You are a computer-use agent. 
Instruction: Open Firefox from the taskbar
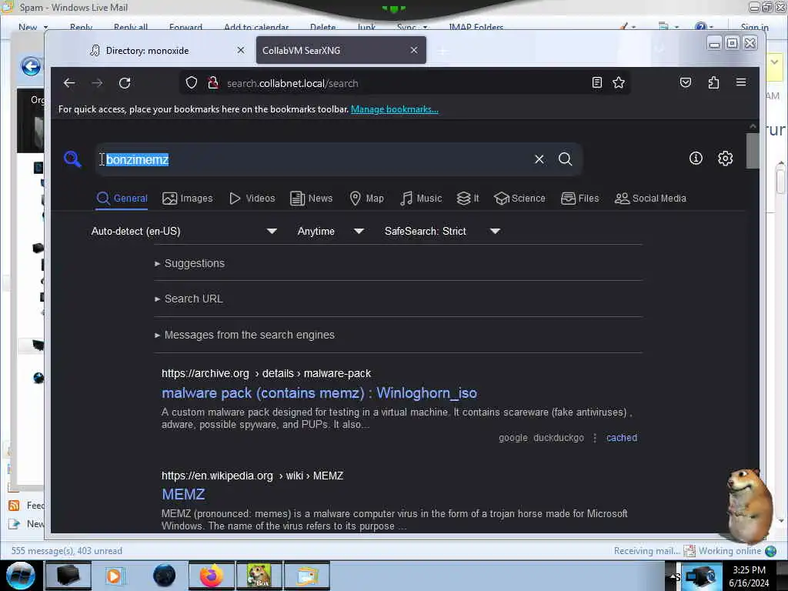point(212,576)
